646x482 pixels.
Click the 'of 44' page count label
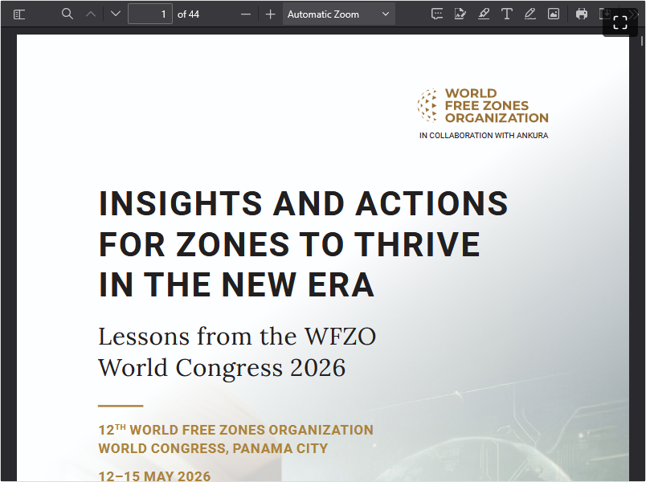coord(188,14)
